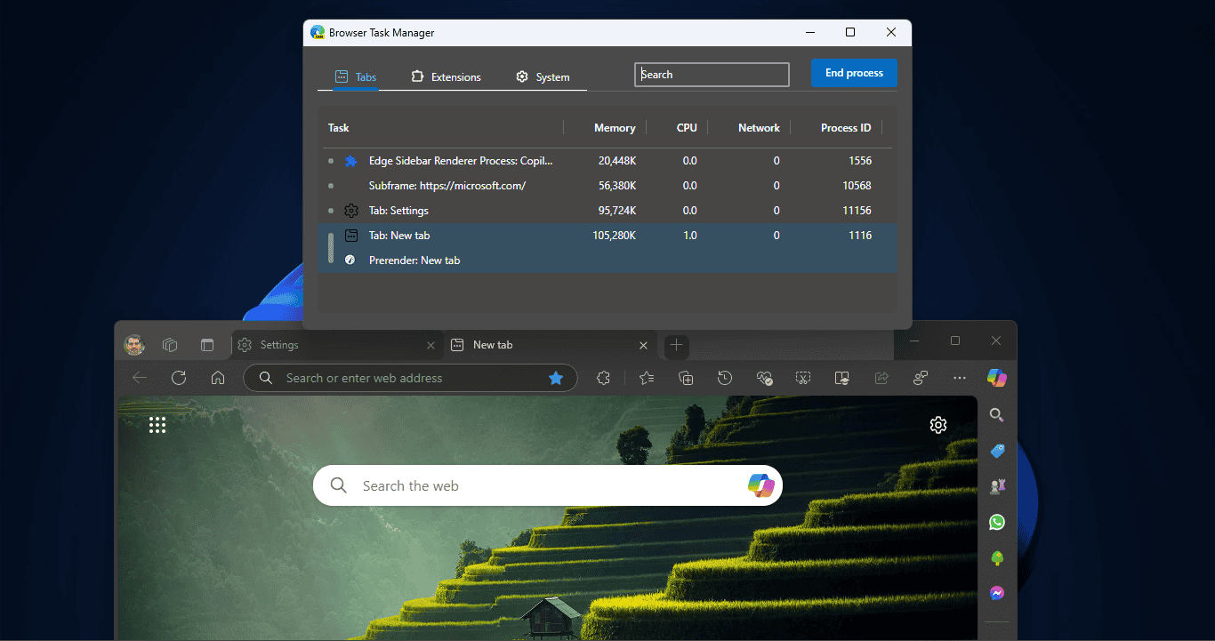Open Workspaces icon in Edge title bar
Viewport: 1215px width, 641px height.
pos(170,345)
